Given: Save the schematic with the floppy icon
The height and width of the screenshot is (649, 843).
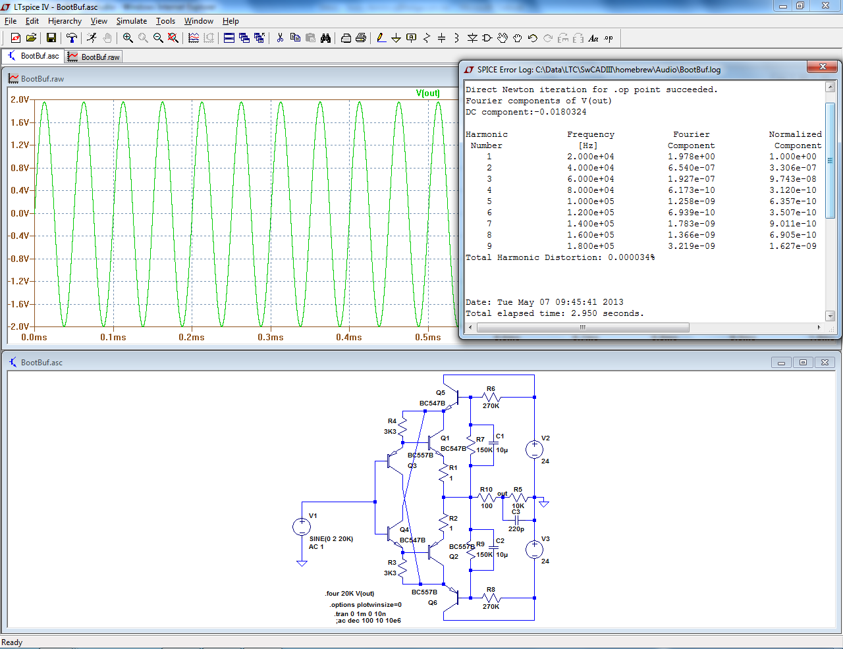Looking at the screenshot, I should [51, 38].
